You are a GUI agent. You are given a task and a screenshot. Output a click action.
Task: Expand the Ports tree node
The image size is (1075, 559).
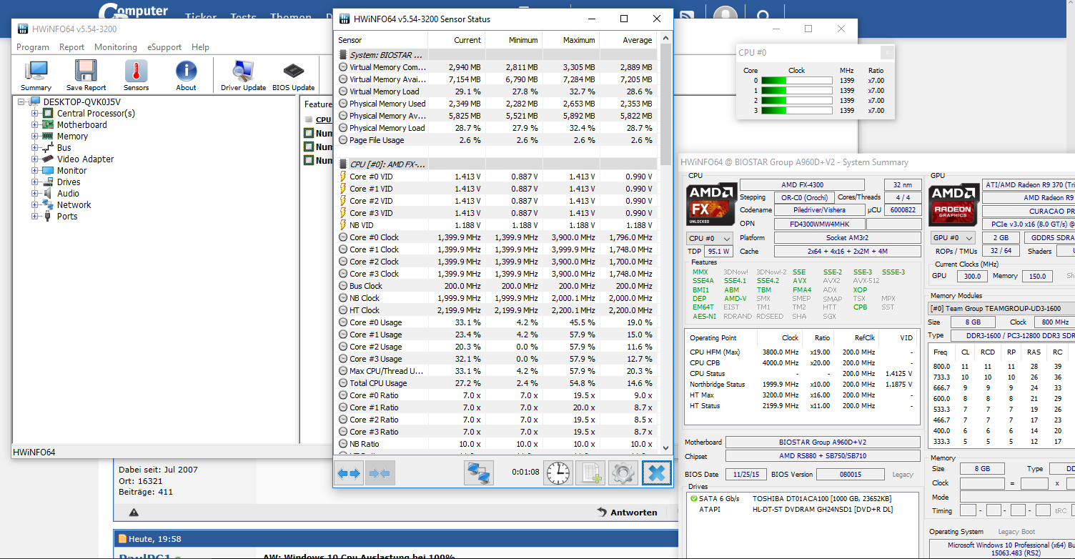pyautogui.click(x=34, y=216)
